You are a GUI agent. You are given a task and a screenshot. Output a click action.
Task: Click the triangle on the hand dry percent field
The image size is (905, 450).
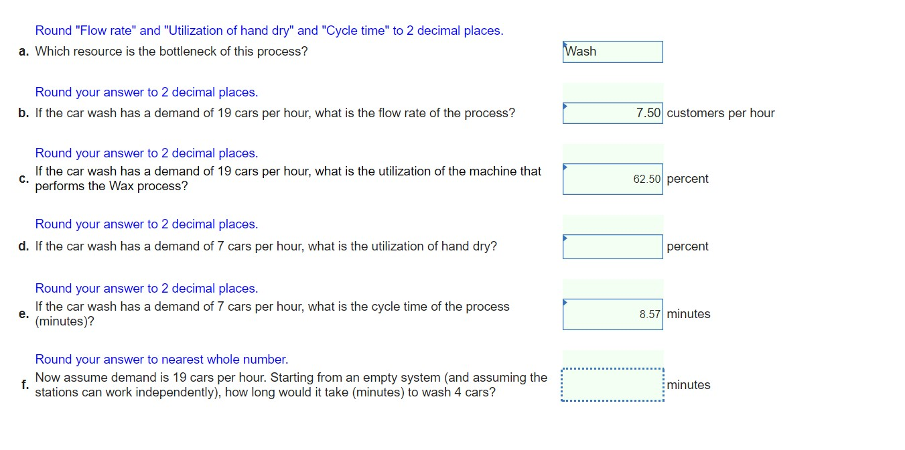click(565, 239)
